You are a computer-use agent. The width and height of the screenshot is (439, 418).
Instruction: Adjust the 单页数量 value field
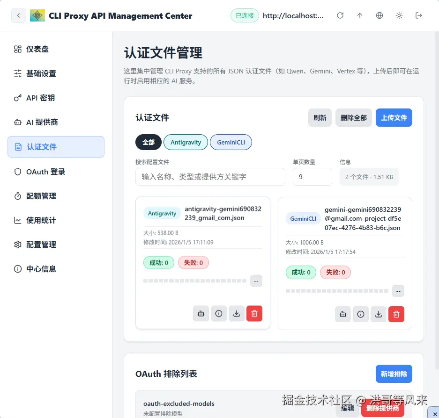(312, 177)
